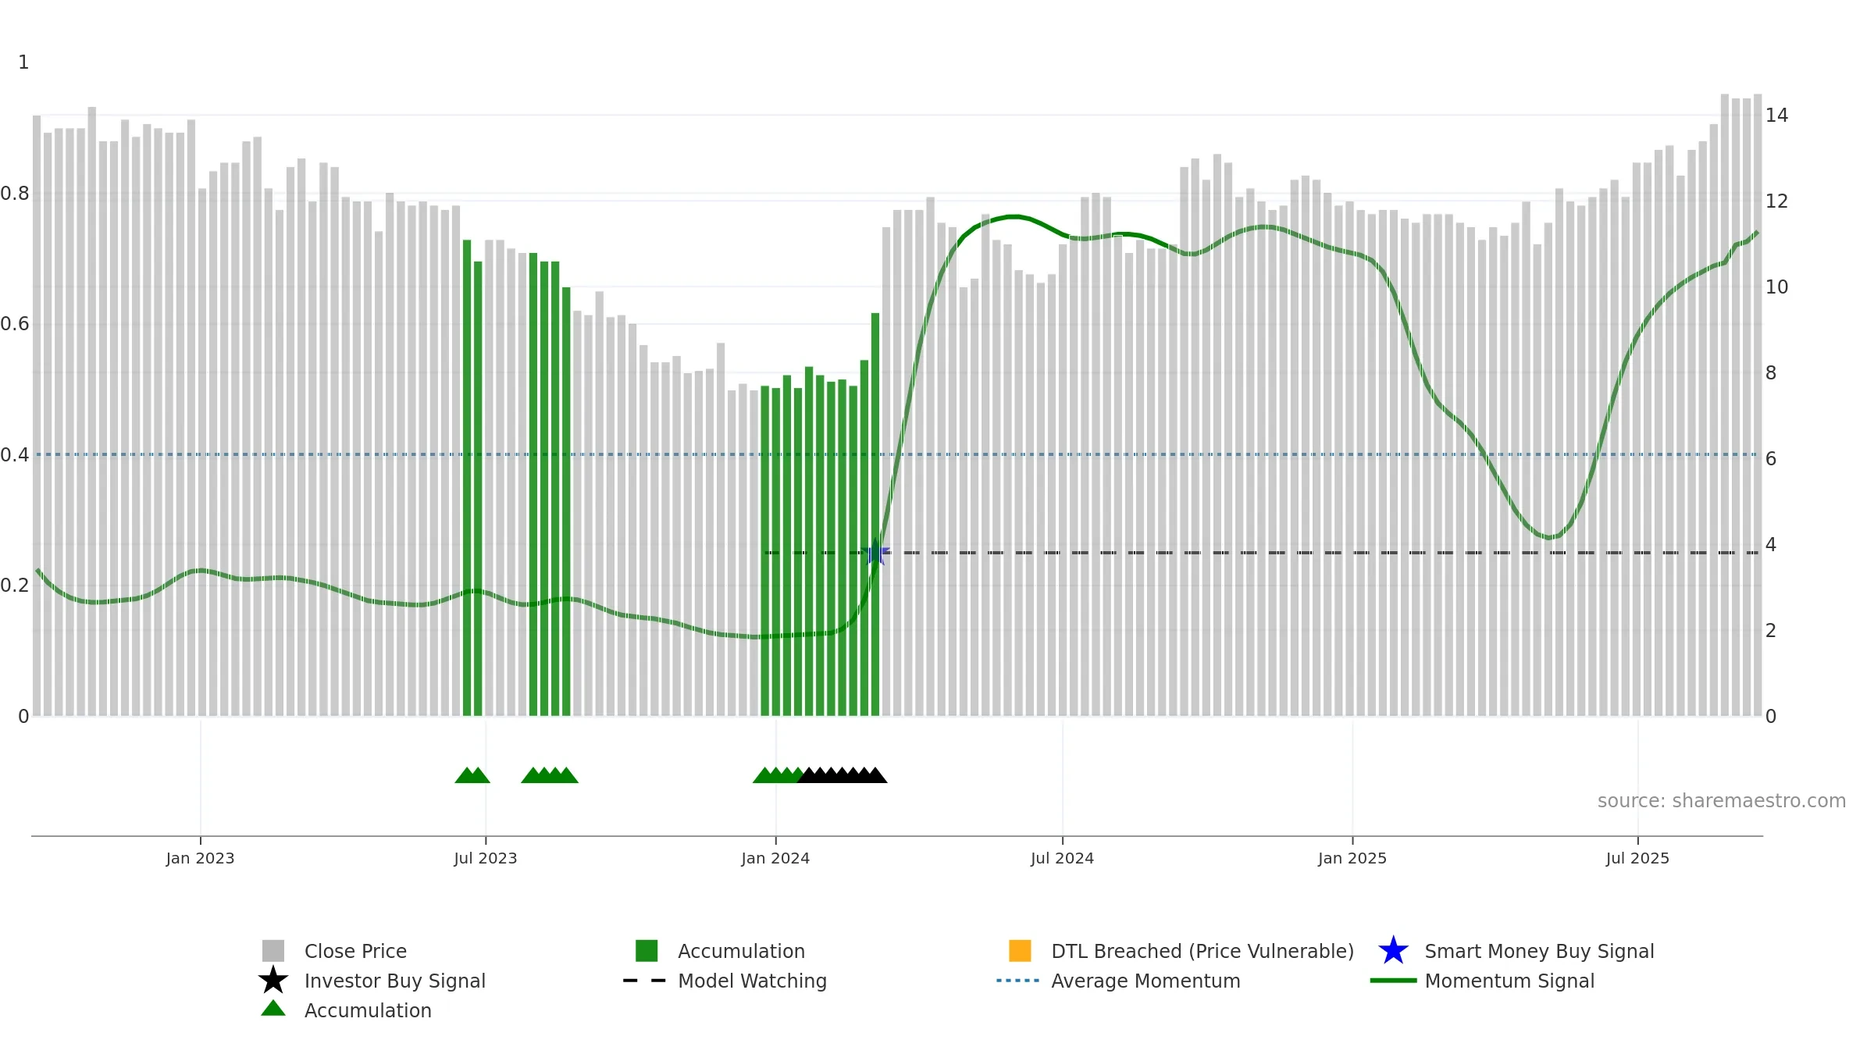This screenshot has height=1054, width=1874.
Task: Click the green Momentum Signal line icon
Action: 1393,981
